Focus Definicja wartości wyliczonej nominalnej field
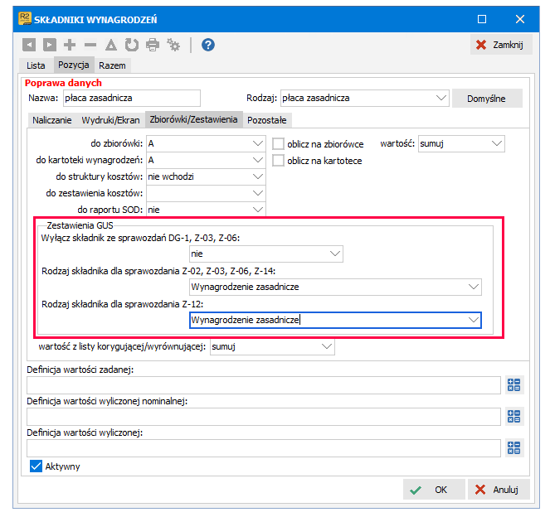Viewport: 550px width, 517px height. coord(264,417)
